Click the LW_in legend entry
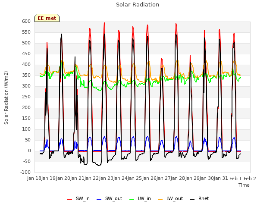The image size is (276, 207). [140, 199]
